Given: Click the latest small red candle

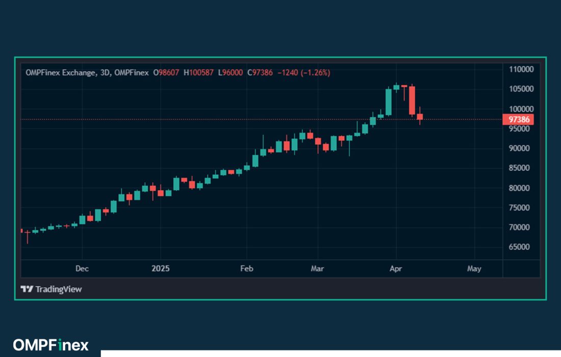Looking at the screenshot, I should click(x=420, y=117).
